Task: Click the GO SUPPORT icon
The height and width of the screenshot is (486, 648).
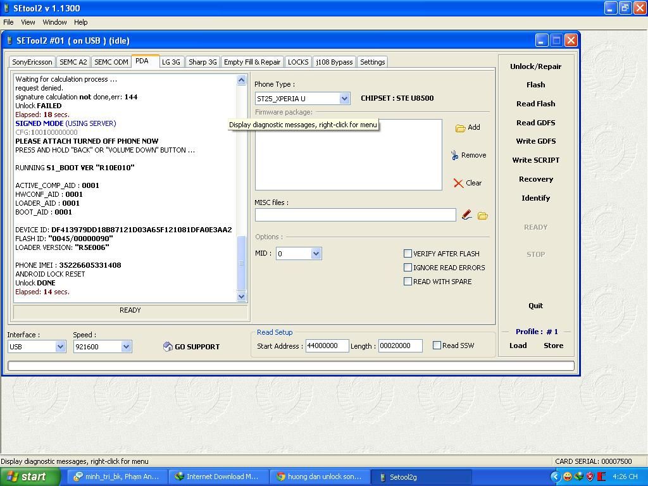Action: pyautogui.click(x=167, y=346)
